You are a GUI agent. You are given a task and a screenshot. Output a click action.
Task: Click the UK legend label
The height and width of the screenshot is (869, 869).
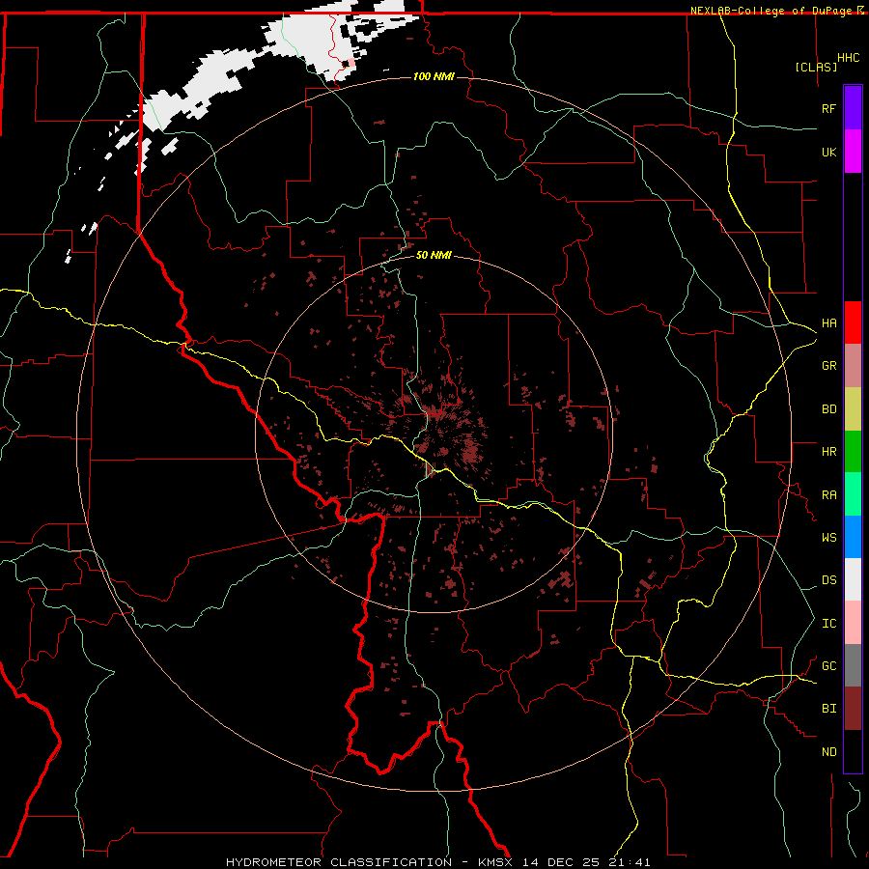(828, 152)
